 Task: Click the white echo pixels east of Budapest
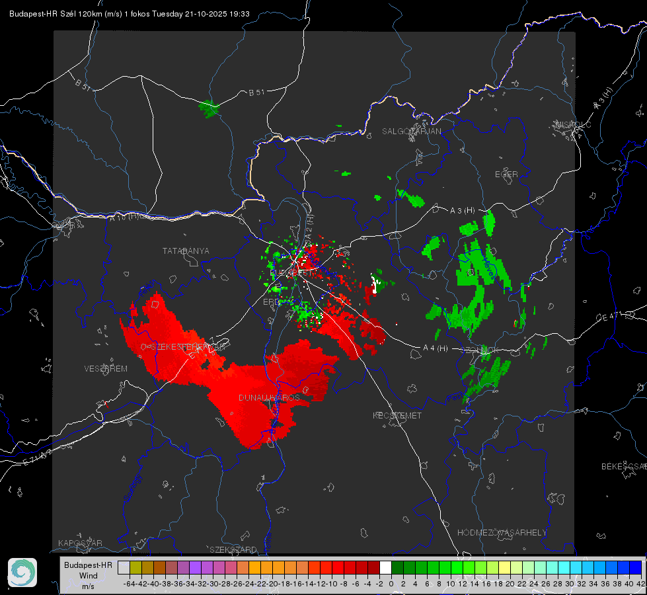point(375,284)
